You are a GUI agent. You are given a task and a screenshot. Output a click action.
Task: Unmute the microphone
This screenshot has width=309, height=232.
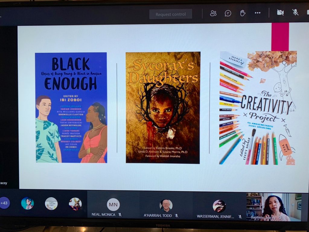[x=295, y=12]
